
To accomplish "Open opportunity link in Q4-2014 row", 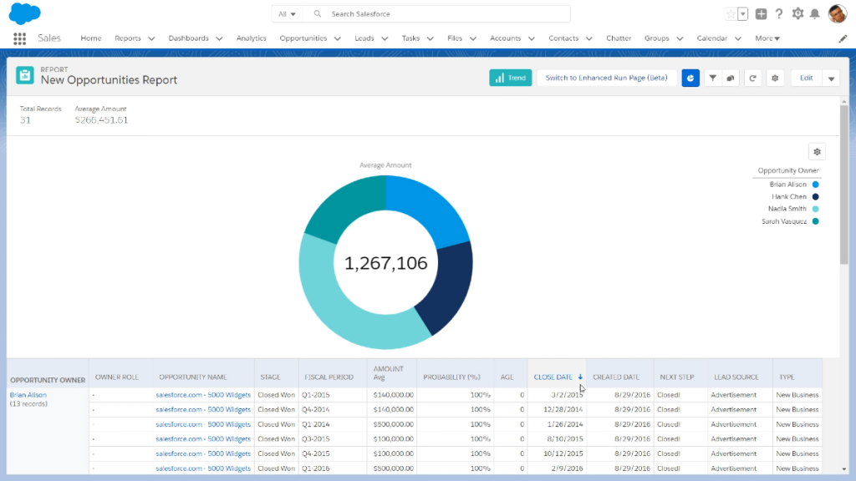I will coord(203,409).
